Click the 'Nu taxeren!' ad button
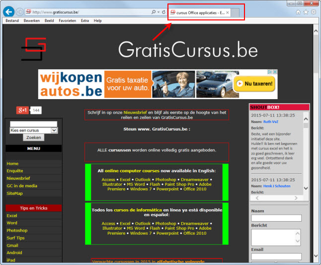The height and width of the screenshot is (265, 321). (254, 84)
